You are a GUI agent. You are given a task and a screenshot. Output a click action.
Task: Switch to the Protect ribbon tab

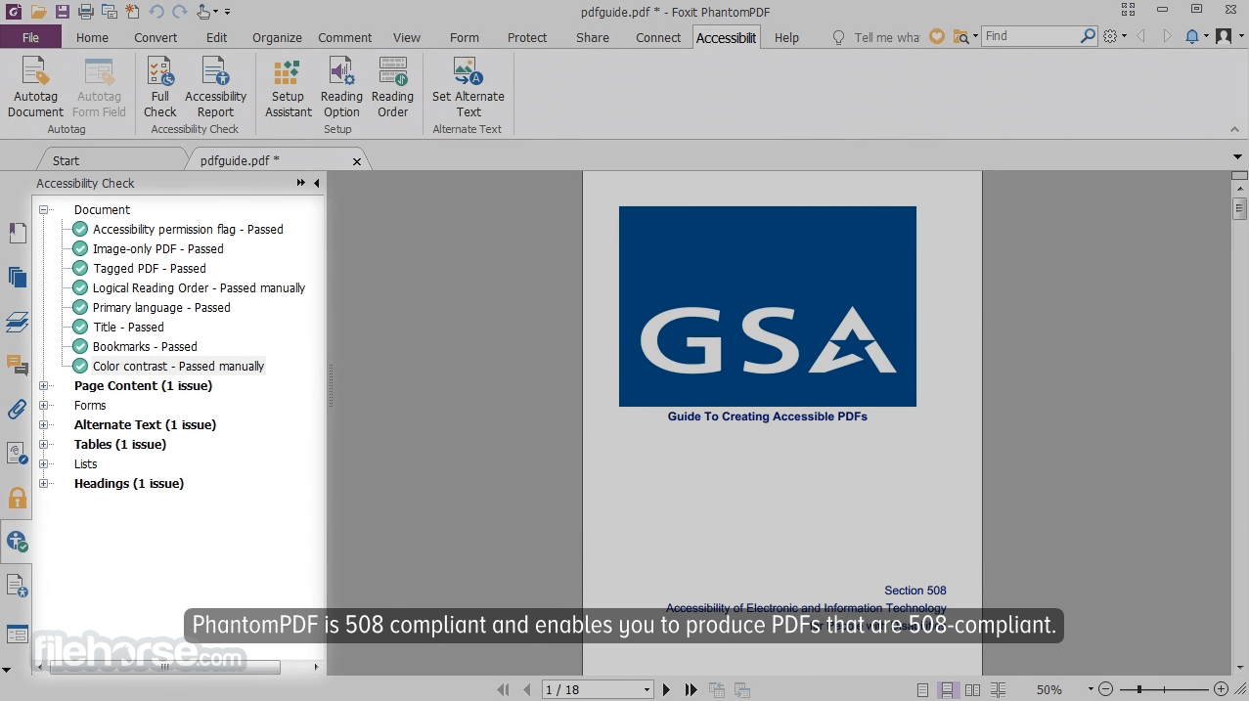(x=527, y=37)
